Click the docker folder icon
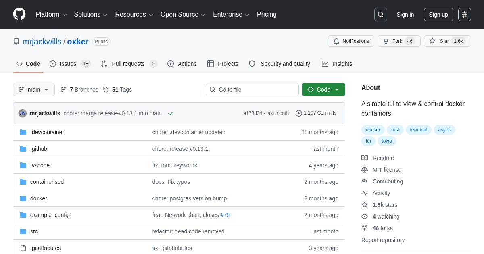 click(23, 198)
